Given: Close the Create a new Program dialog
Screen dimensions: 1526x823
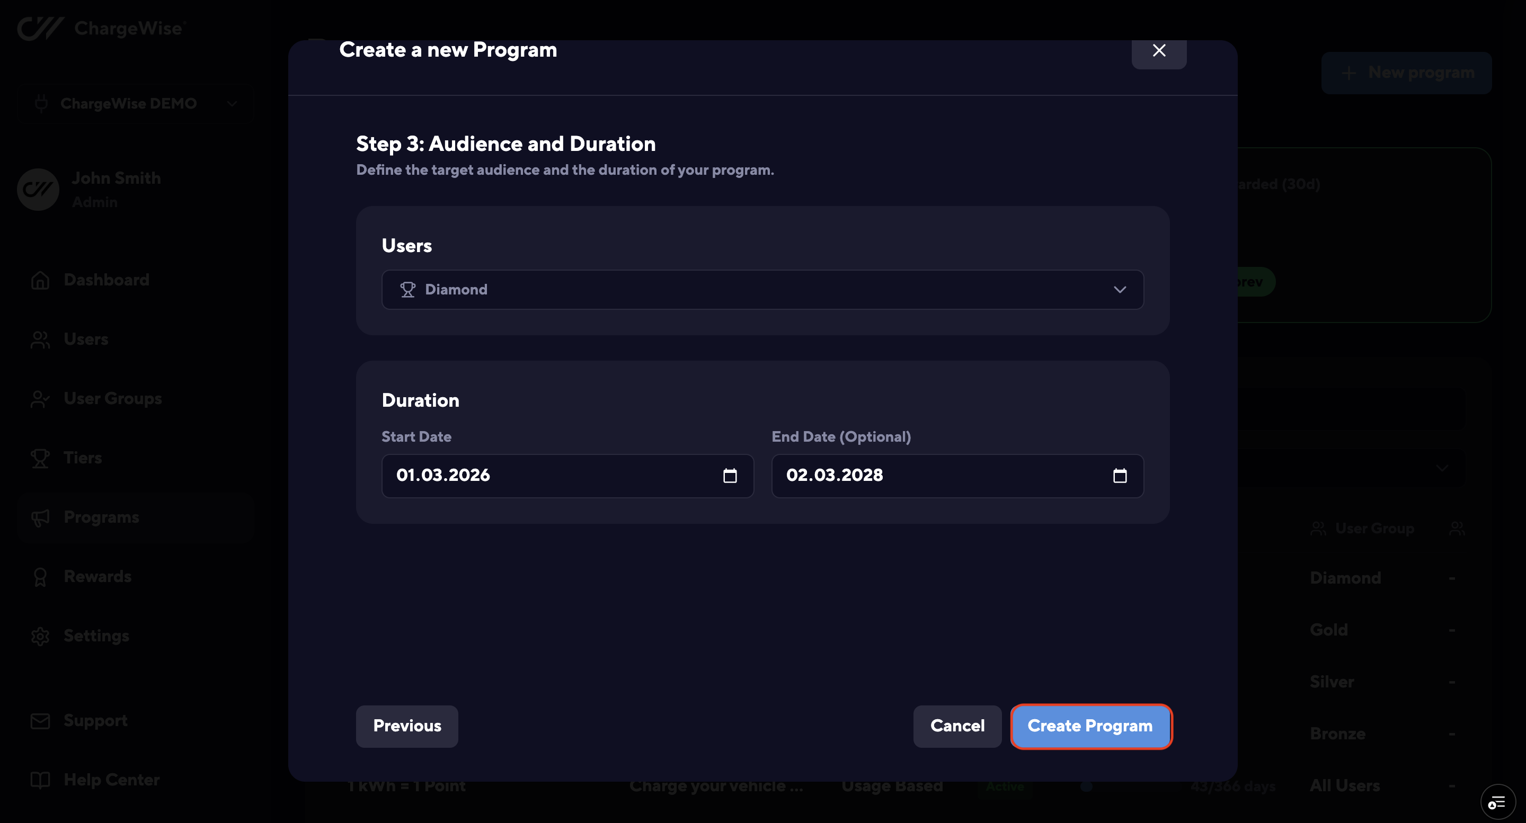Looking at the screenshot, I should click(1159, 51).
